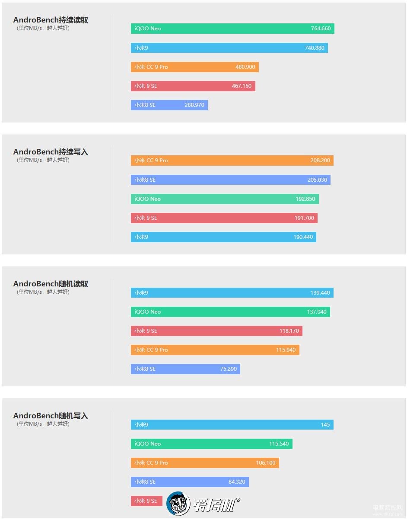Click the AndroBench持续写入 chart heading
This screenshot has width=407, height=520.
(51, 152)
